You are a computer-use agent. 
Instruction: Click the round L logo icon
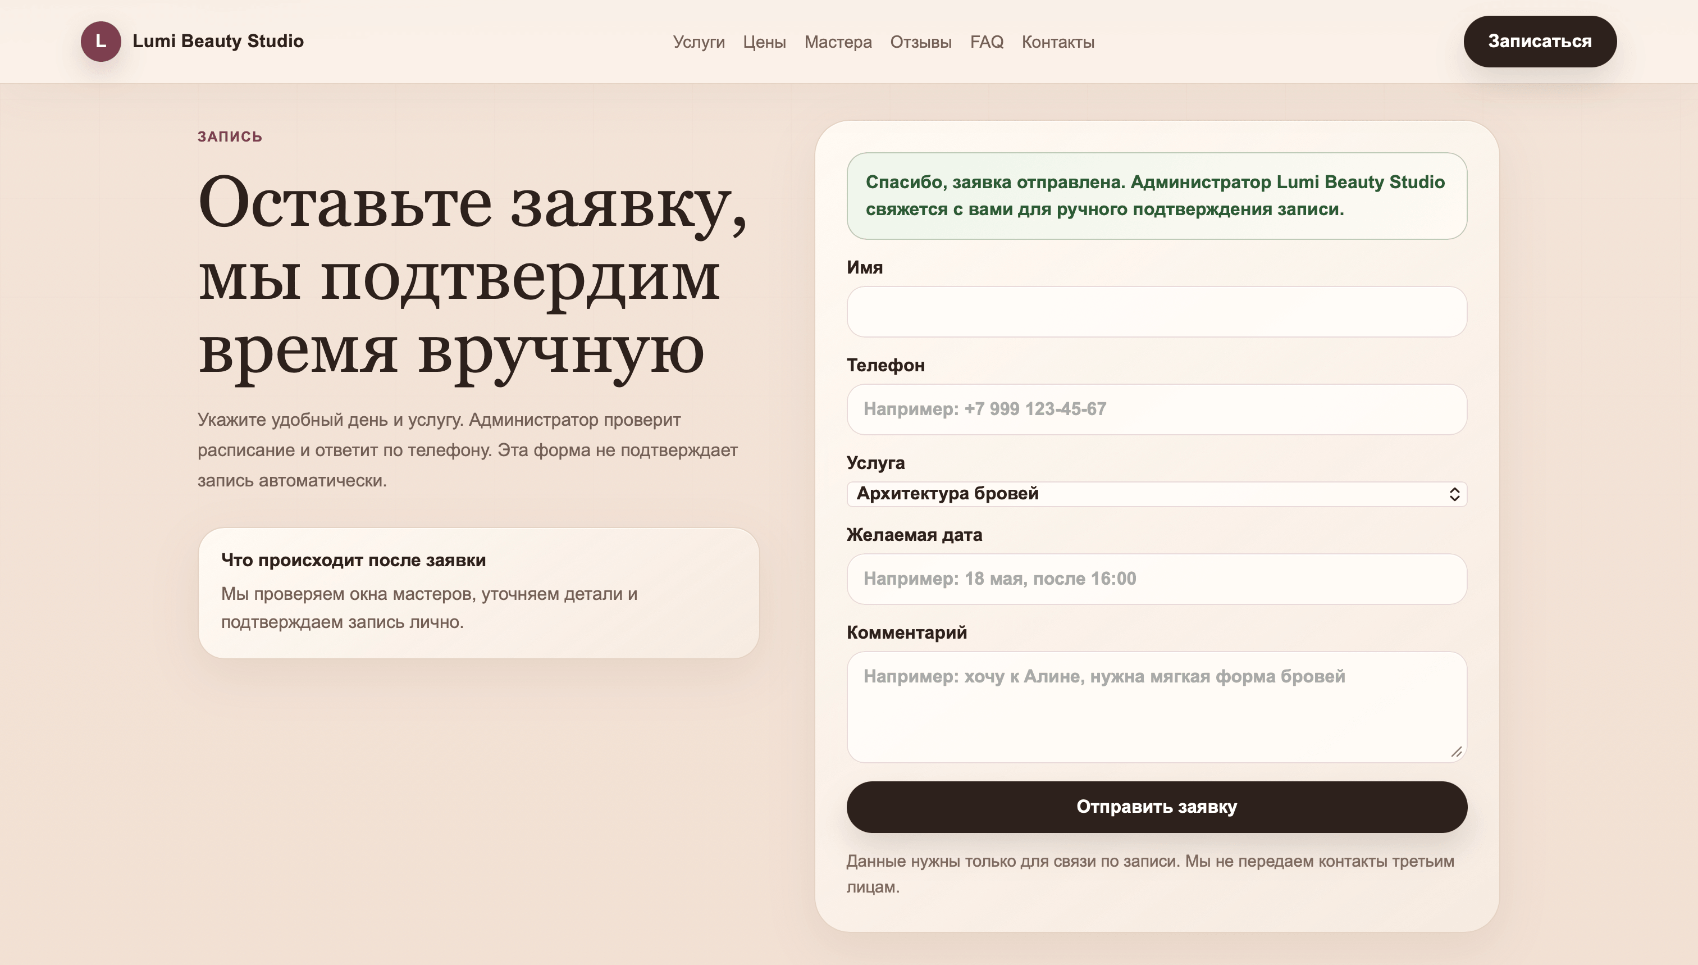click(x=101, y=41)
